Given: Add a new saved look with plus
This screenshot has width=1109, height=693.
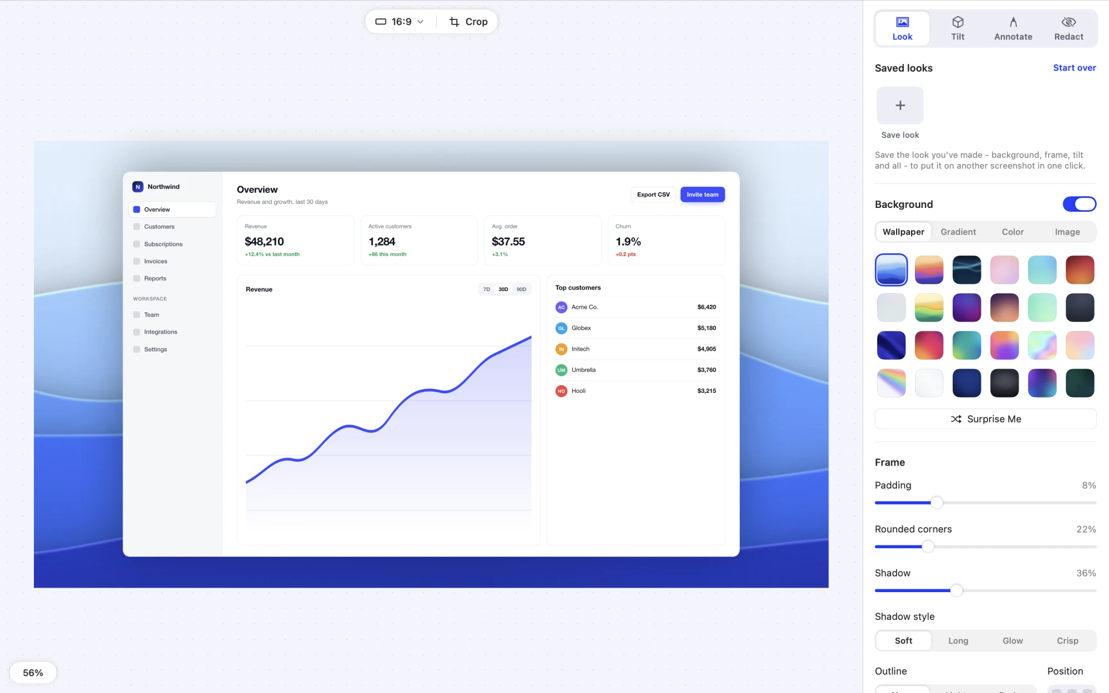Looking at the screenshot, I should 900,105.
